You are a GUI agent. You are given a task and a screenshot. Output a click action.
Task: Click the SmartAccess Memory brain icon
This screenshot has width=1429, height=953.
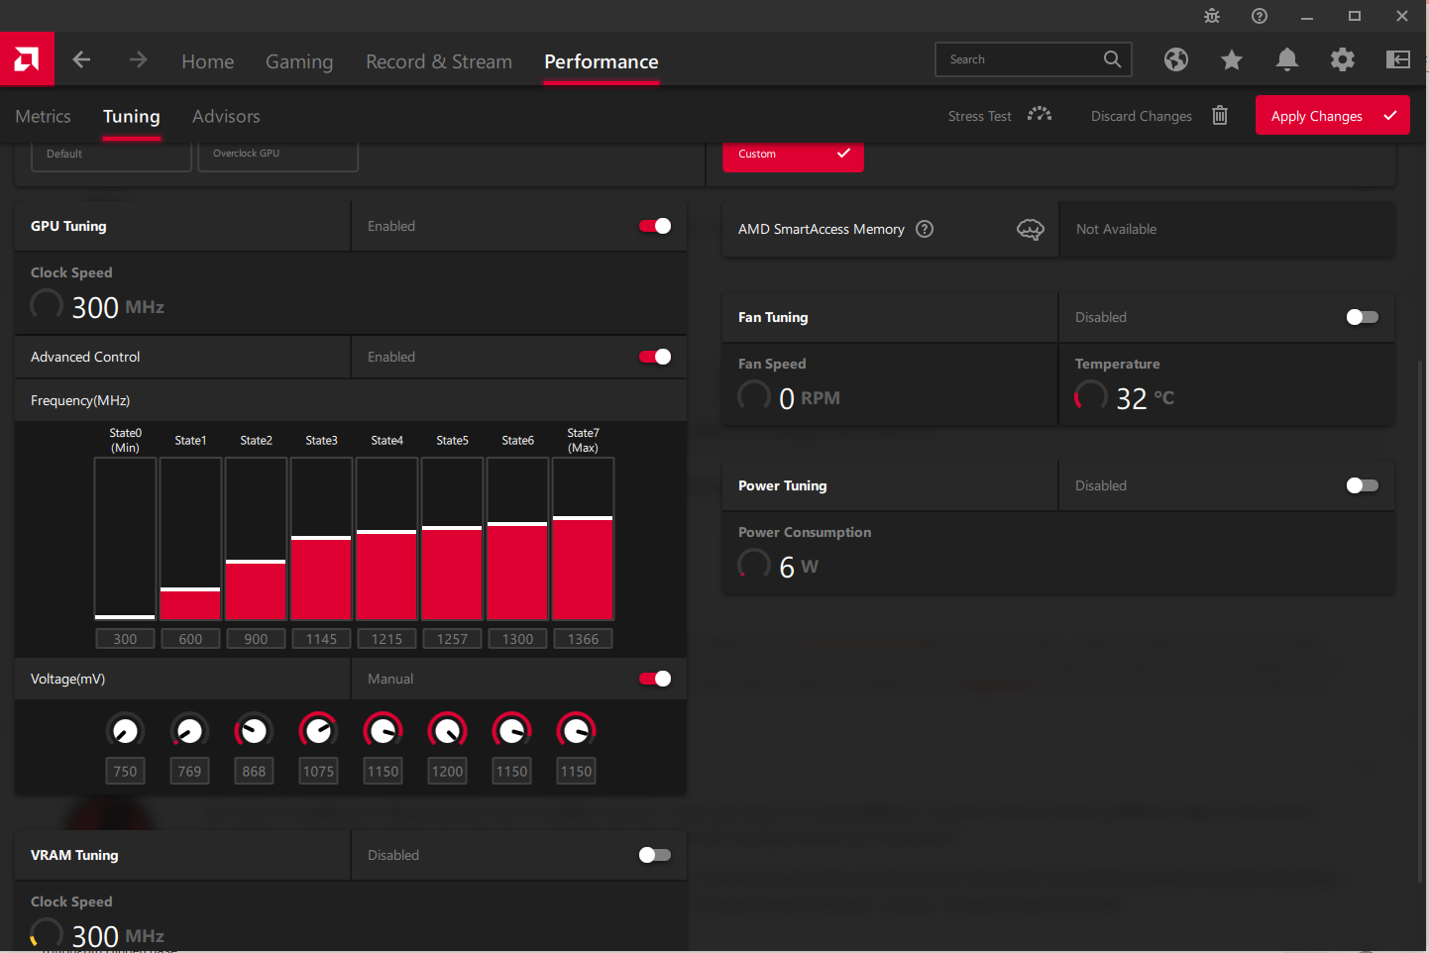pos(1031,230)
